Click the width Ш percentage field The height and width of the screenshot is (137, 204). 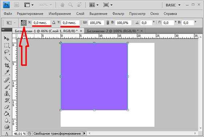96,23
